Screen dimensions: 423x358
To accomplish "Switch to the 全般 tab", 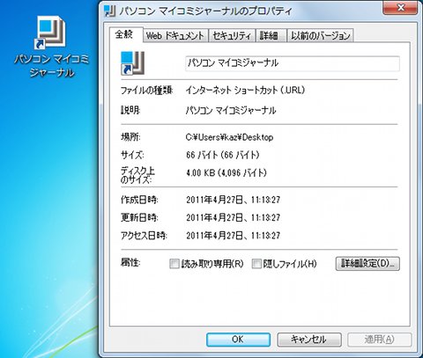I will coord(126,35).
